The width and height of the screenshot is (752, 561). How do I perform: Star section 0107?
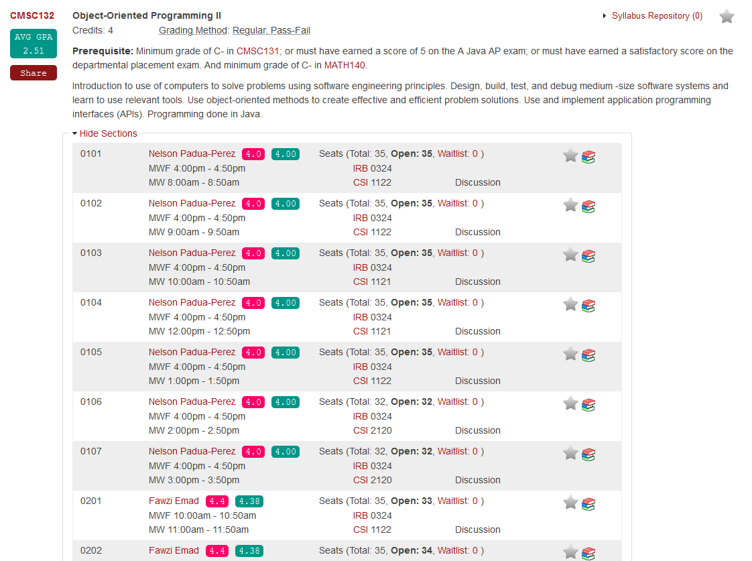[x=570, y=452]
